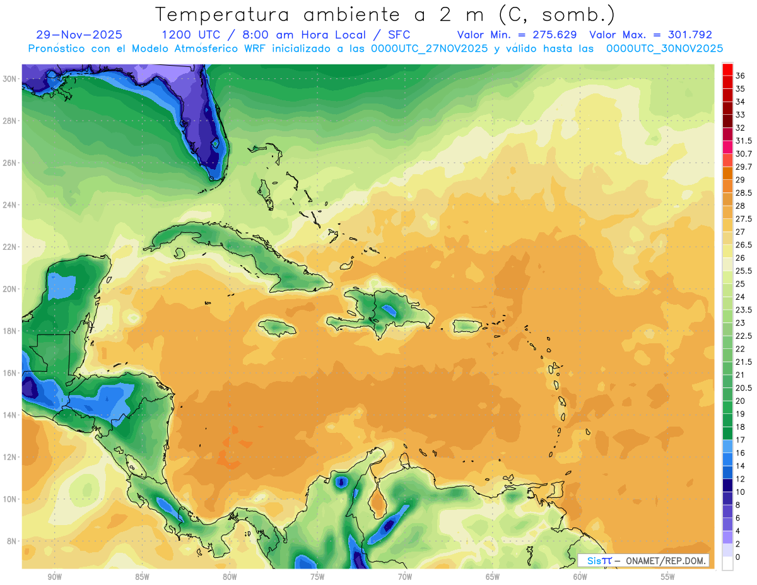Click the legend value 0 at scale bottom
757x585 pixels.
pos(738,557)
